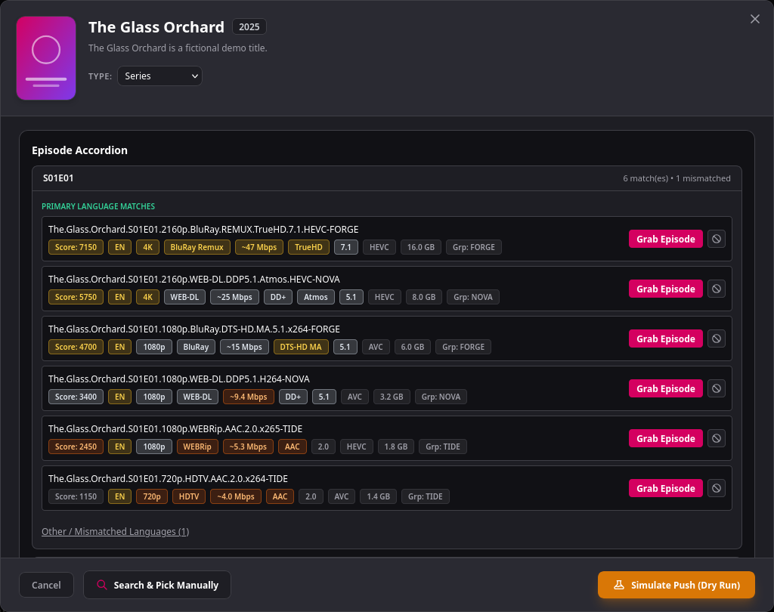Click the HDTV source tag
The height and width of the screenshot is (612, 774).
tap(189, 496)
